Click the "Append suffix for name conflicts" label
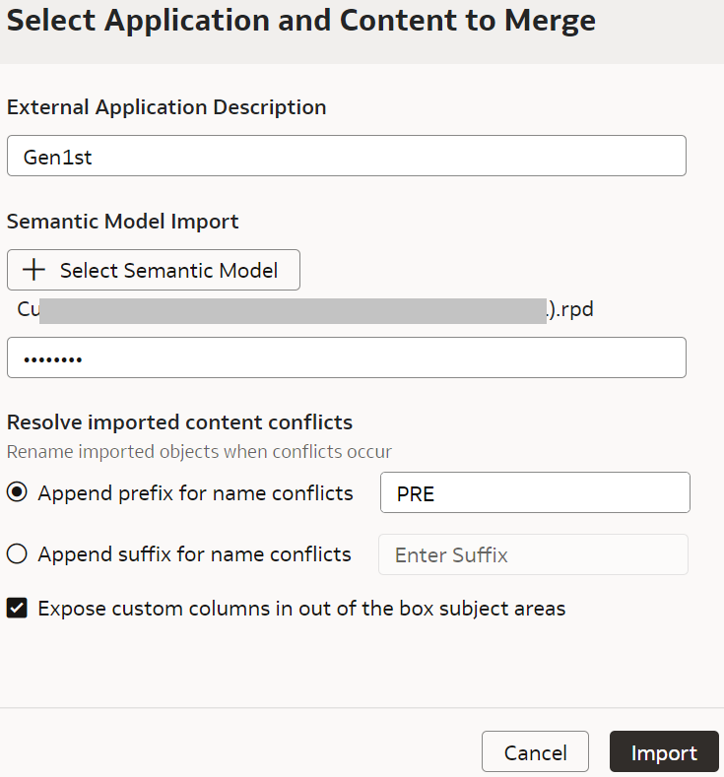The width and height of the screenshot is (724, 777). point(194,554)
